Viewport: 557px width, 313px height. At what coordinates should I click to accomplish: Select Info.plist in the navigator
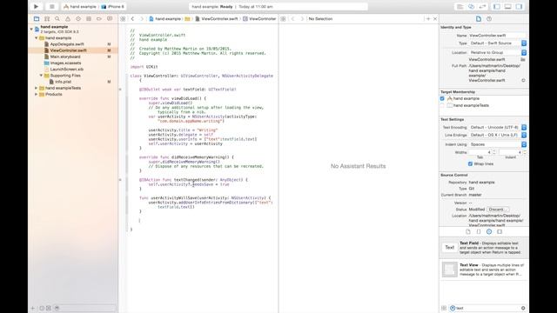click(x=63, y=82)
